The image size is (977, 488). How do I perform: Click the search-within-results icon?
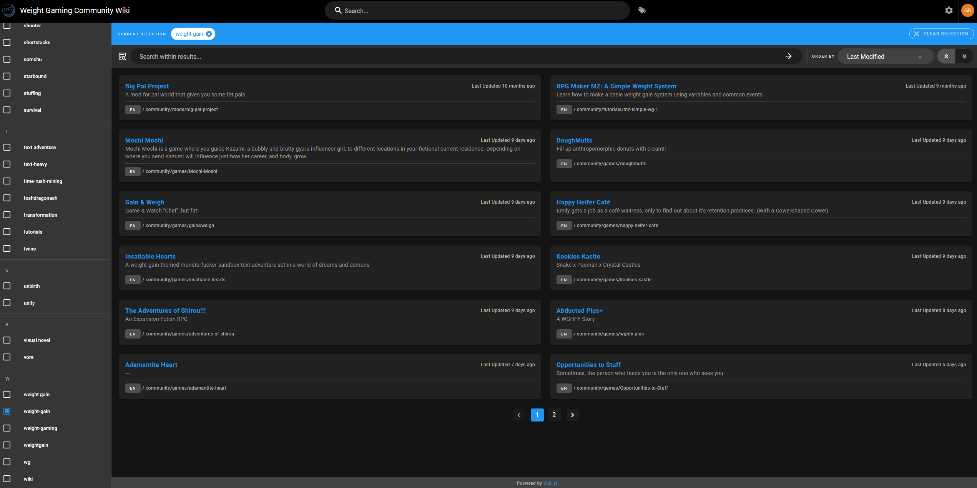pyautogui.click(x=122, y=56)
